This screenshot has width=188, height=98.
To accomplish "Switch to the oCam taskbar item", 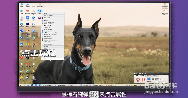I will pos(71,85).
